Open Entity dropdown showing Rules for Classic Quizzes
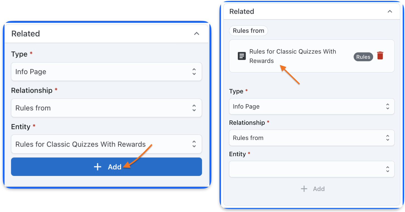The image size is (405, 212). 106,144
